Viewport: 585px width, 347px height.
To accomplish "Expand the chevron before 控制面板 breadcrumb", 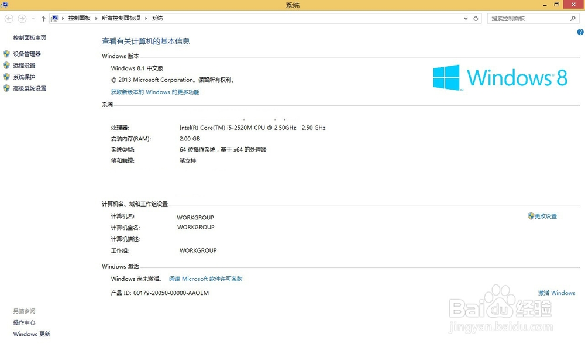I will [x=63, y=18].
